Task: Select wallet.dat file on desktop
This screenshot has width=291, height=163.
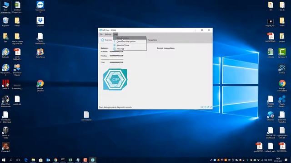Action: click(x=17, y=101)
